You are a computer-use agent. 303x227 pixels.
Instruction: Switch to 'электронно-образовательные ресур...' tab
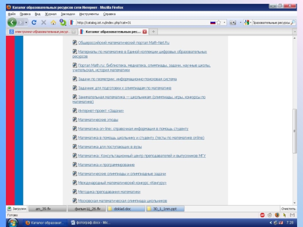pyautogui.click(x=42, y=32)
